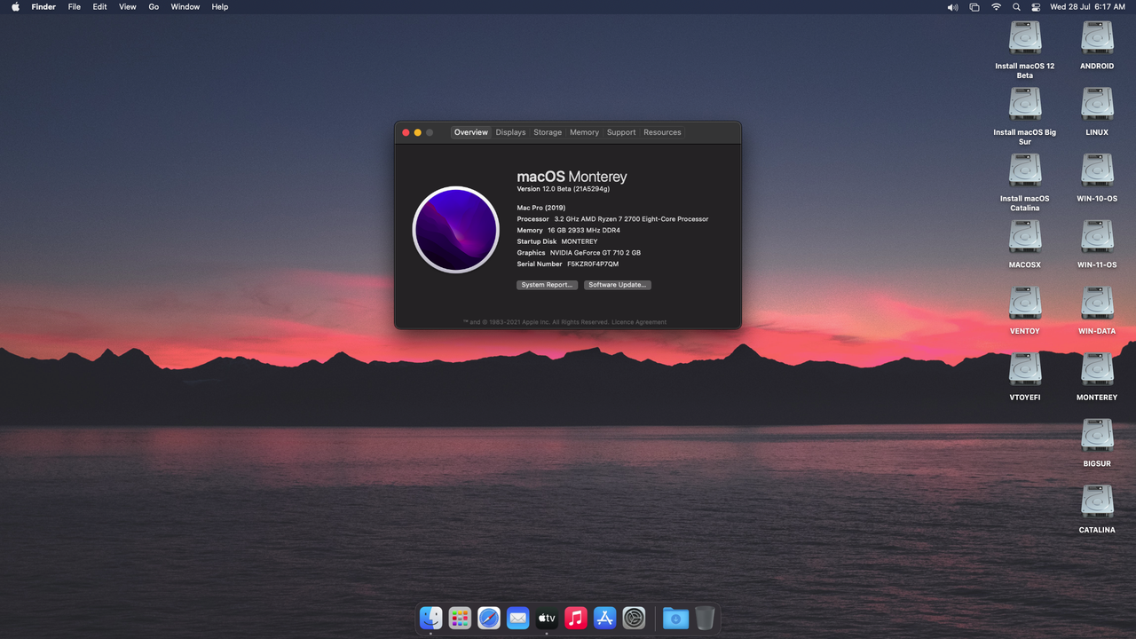This screenshot has height=639, width=1136.
Task: Switch to the Memory tab
Action: click(584, 132)
